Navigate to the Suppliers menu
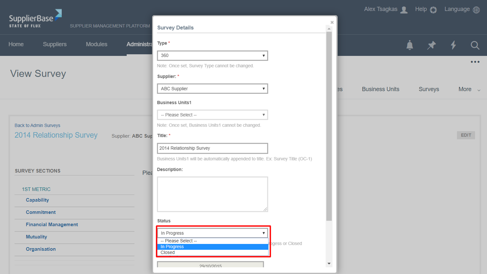The image size is (487, 274). [54, 44]
